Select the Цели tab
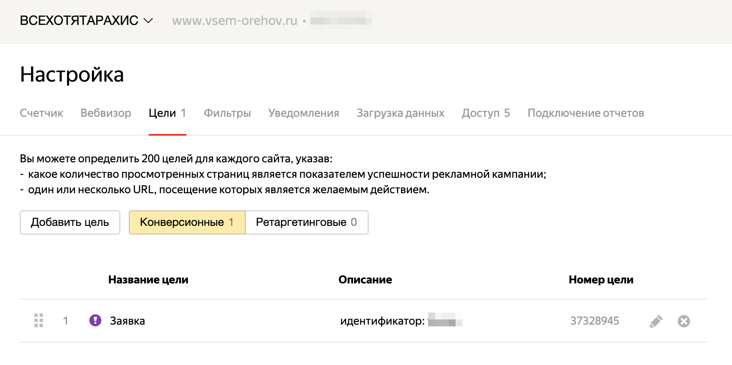The image size is (732, 365). [x=167, y=113]
